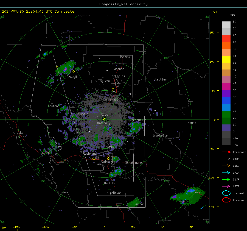Click the Drumheller city label
Viewport: 247px width, 231px height.
coord(161,135)
